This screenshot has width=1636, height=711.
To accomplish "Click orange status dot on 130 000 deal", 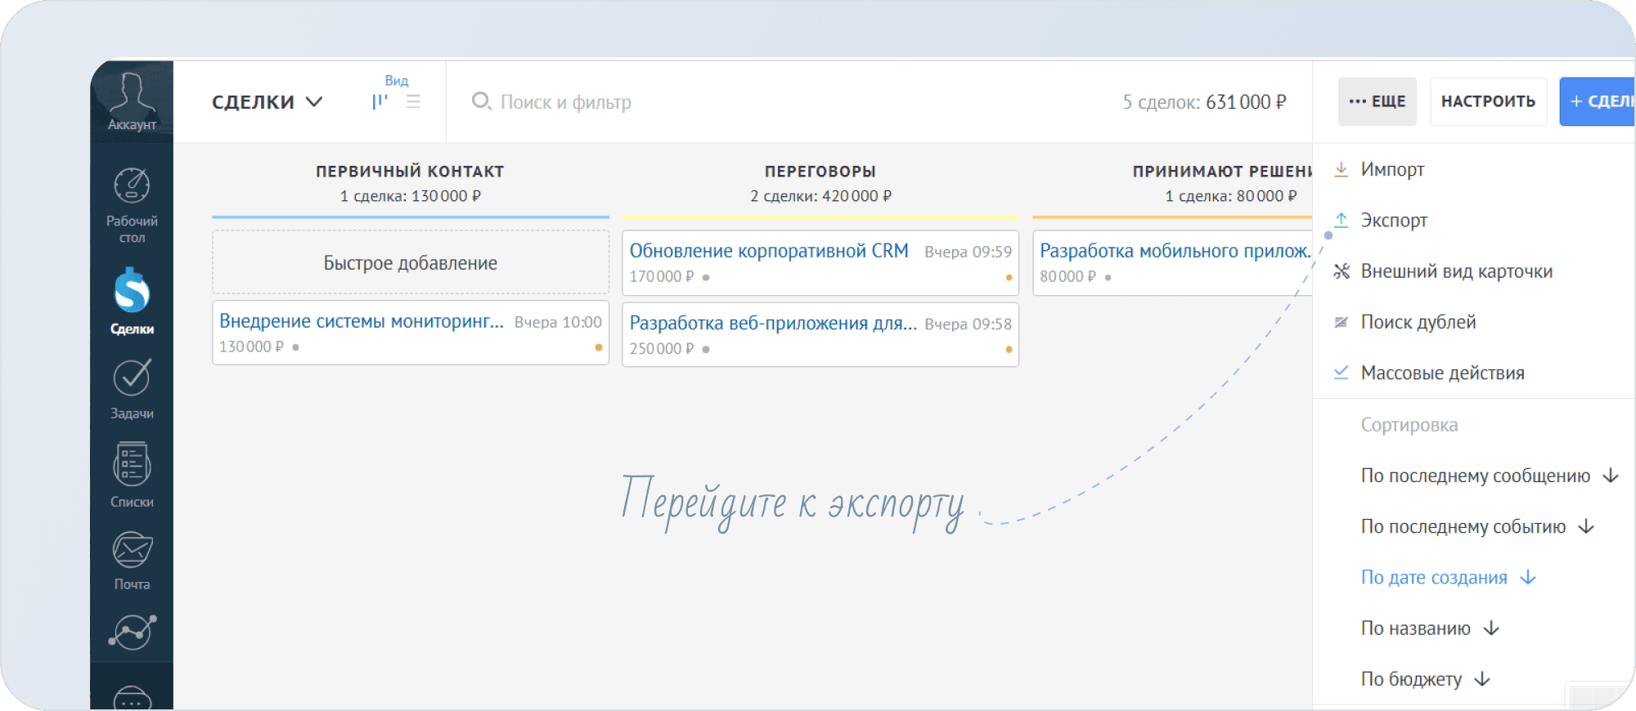I will pos(599,347).
